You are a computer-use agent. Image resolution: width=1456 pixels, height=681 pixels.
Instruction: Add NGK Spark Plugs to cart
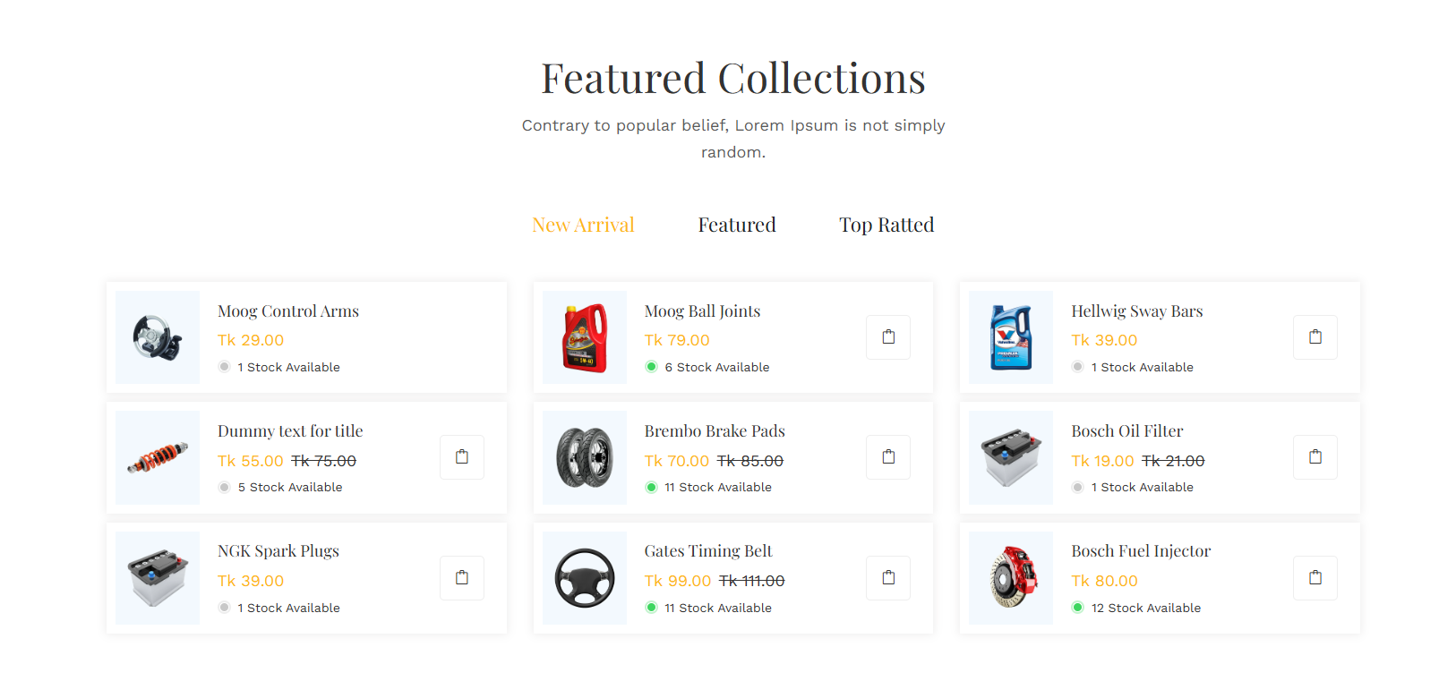click(461, 578)
